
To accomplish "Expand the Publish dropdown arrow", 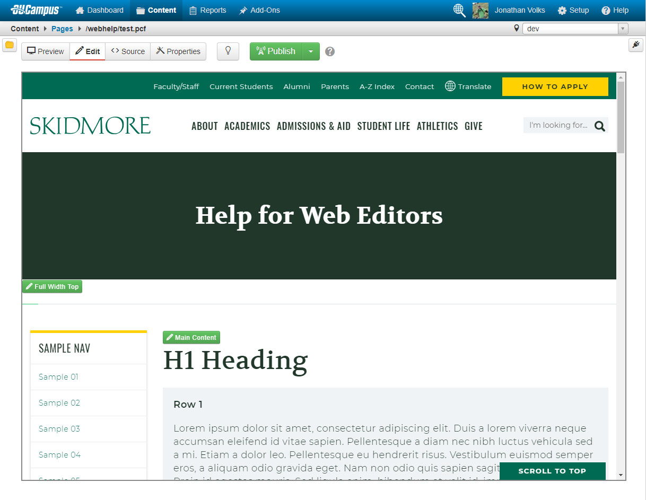I will 311,51.
